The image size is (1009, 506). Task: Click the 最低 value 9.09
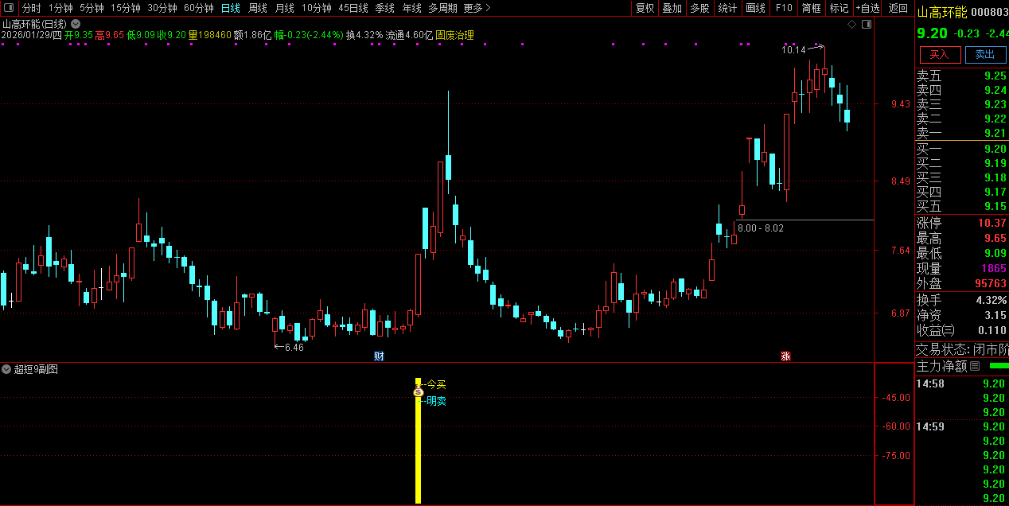pyautogui.click(x=995, y=253)
